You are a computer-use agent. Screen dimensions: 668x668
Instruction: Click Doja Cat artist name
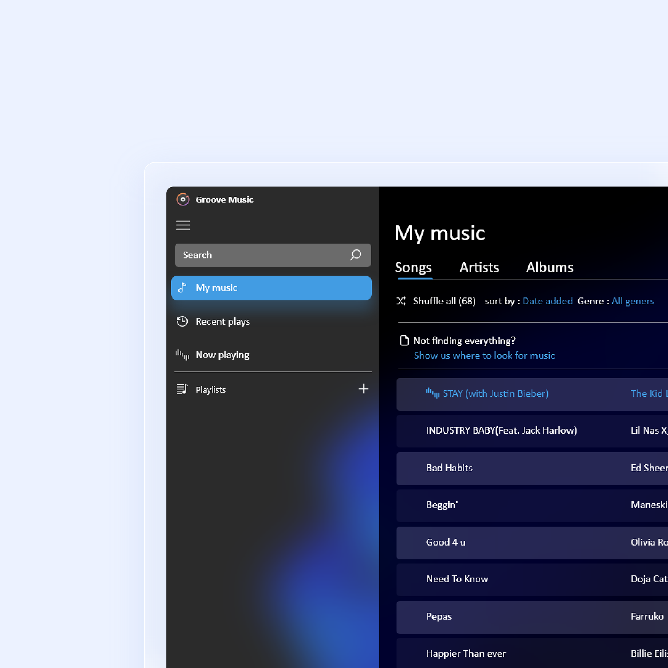pos(649,579)
